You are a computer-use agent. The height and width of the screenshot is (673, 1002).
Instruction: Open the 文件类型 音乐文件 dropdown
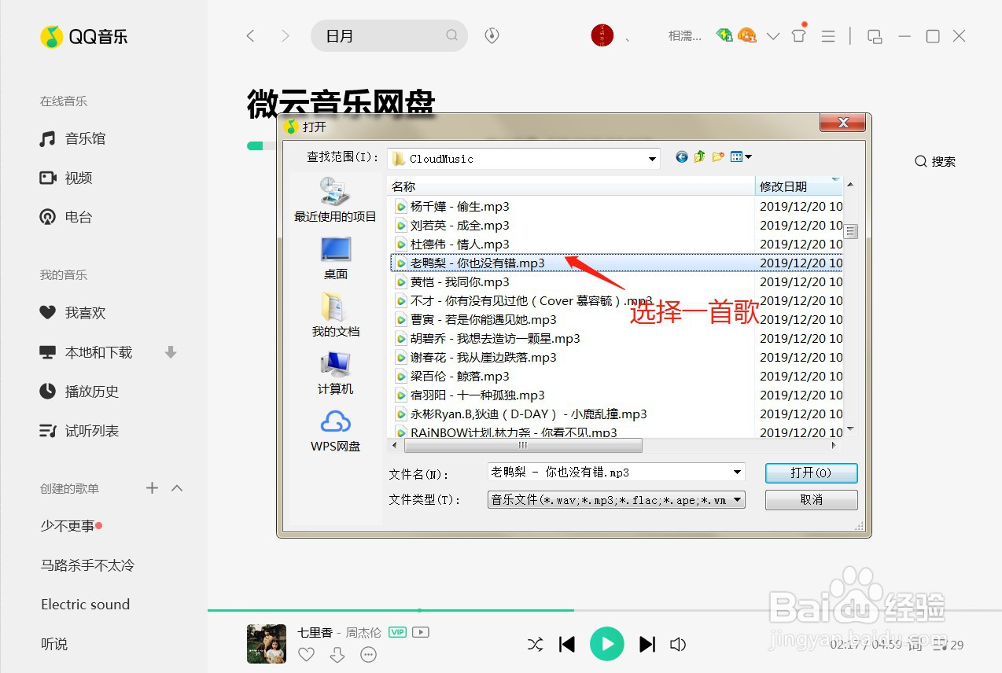coord(616,499)
